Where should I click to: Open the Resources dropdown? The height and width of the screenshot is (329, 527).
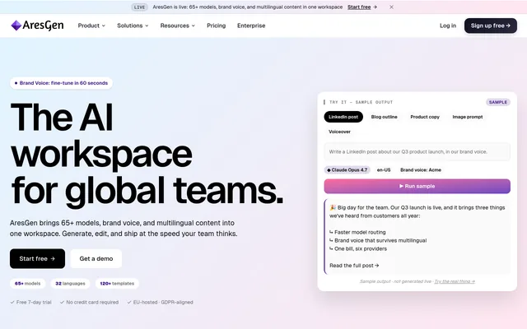pos(178,25)
